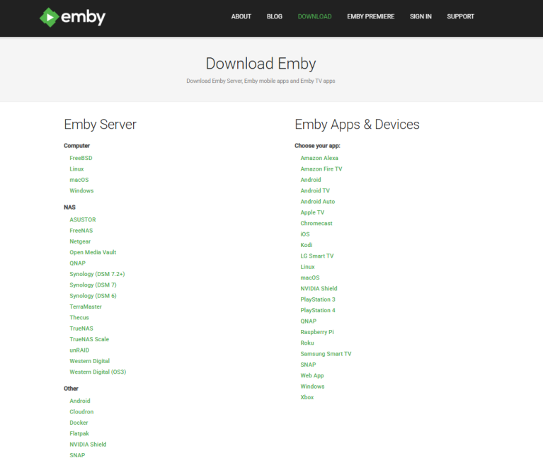
Task: Open macOS in the apps list
Action: [309, 277]
